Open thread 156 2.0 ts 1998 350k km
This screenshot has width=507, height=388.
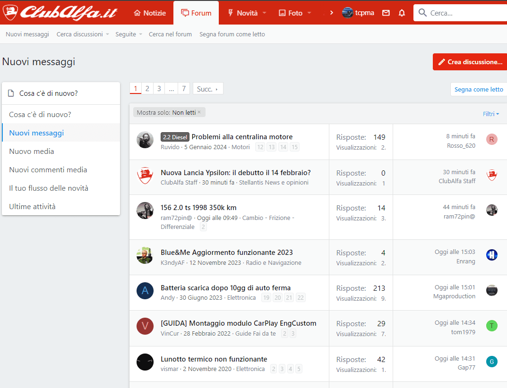(x=198, y=207)
